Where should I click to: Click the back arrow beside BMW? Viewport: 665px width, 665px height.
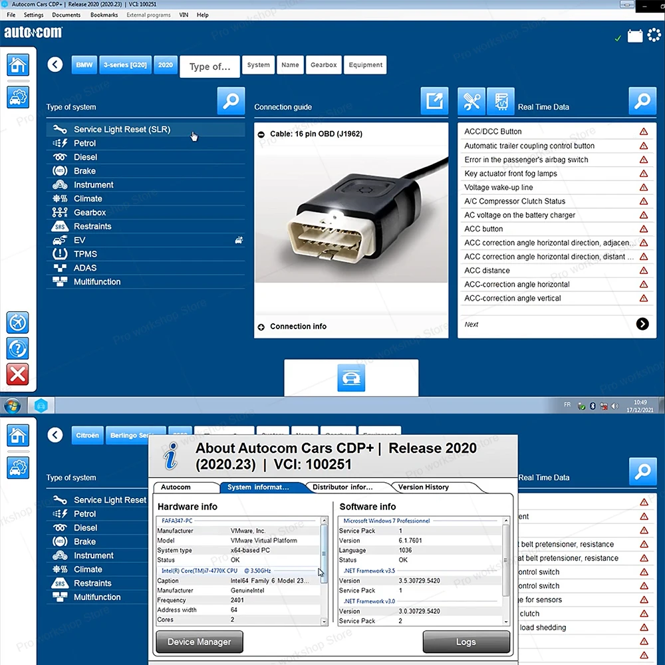[55, 65]
